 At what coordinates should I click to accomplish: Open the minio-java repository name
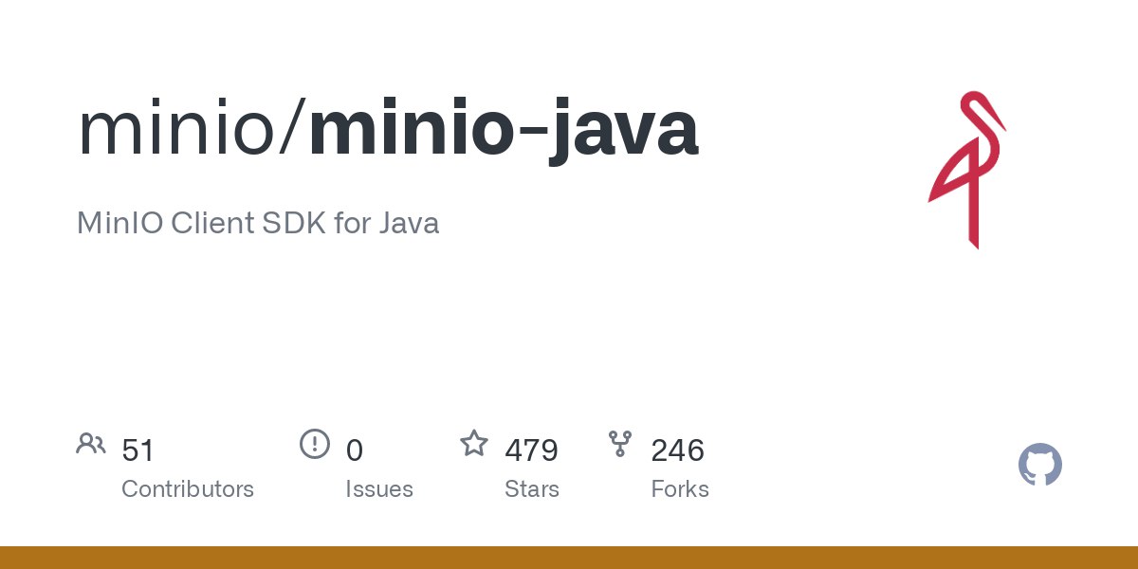pyautogui.click(x=504, y=128)
